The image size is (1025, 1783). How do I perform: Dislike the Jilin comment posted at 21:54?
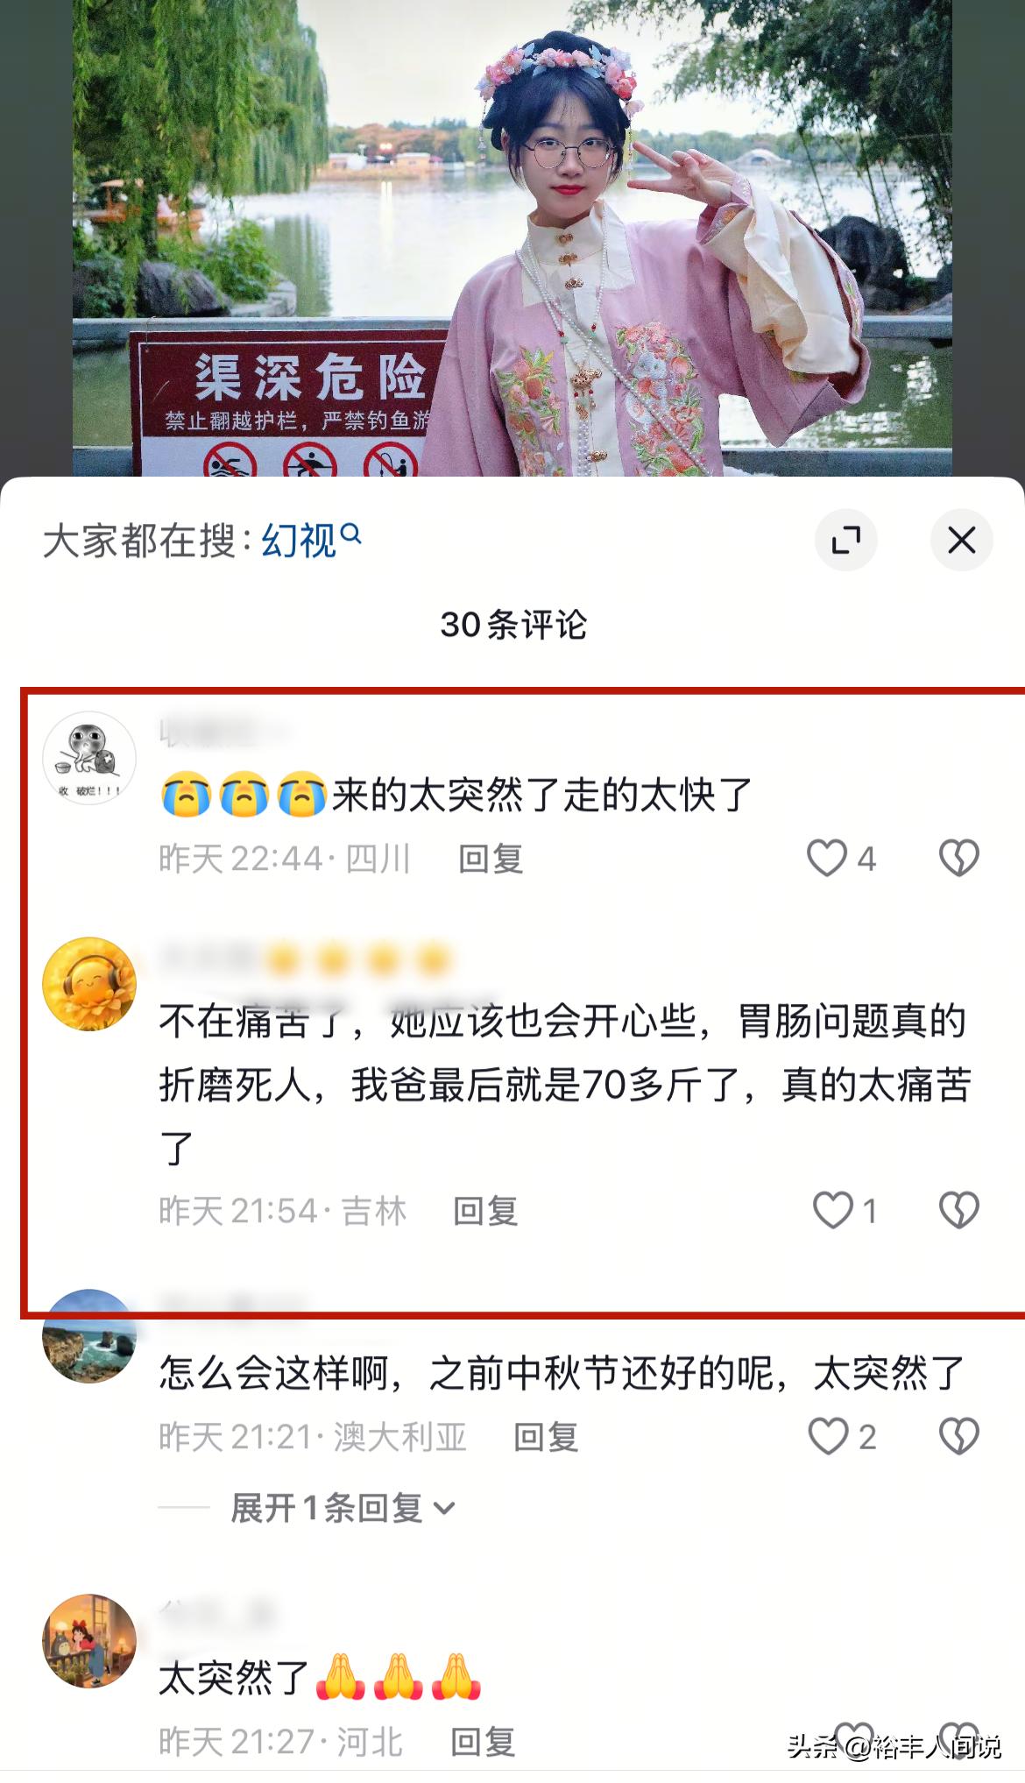(959, 1211)
